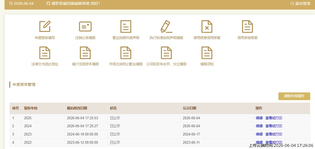View or print the 2025 report via 查看或打印
Viewport: 315px width, 149px height.
pyautogui.click(x=274, y=118)
